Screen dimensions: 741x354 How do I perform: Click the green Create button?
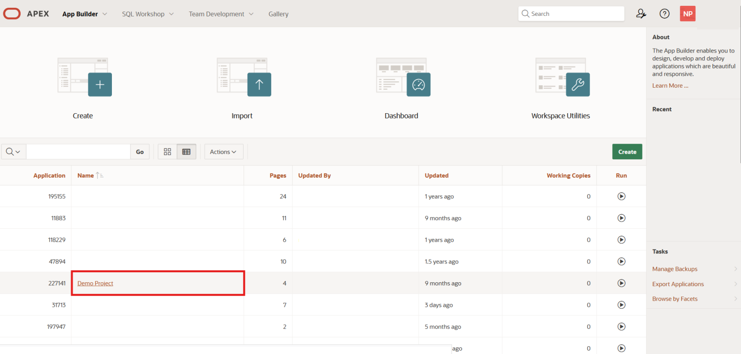(x=627, y=151)
